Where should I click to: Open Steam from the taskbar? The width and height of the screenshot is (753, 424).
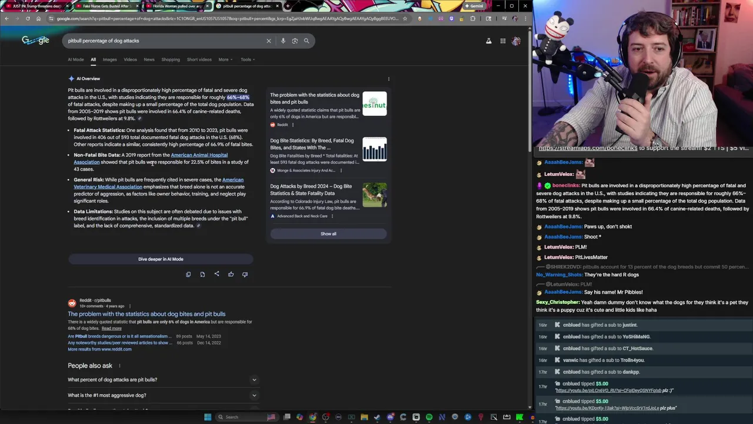[x=377, y=417]
